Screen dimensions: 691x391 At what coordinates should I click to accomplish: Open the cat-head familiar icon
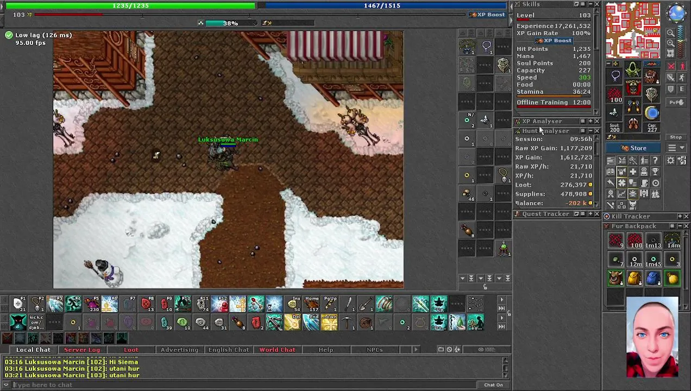coord(633,204)
